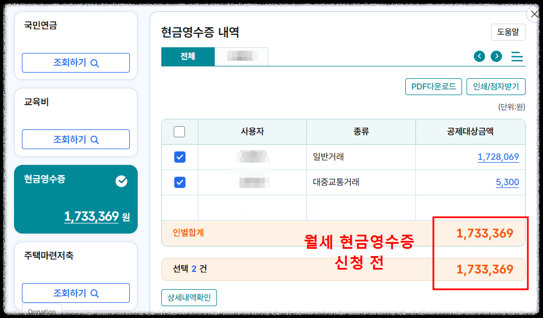This screenshot has height=318, width=543.
Task: Click the 대중교통거래 type cell
Action: (361, 182)
